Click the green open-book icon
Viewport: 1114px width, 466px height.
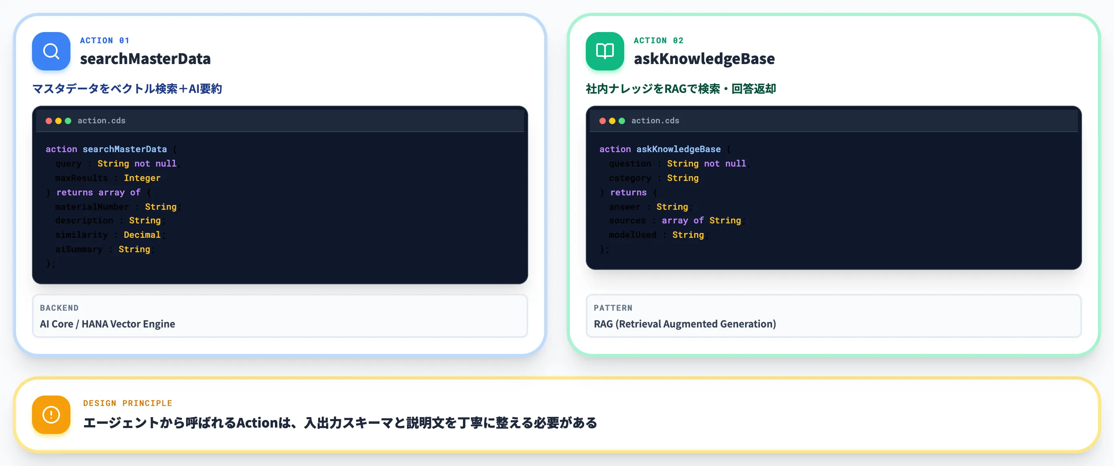coord(605,51)
